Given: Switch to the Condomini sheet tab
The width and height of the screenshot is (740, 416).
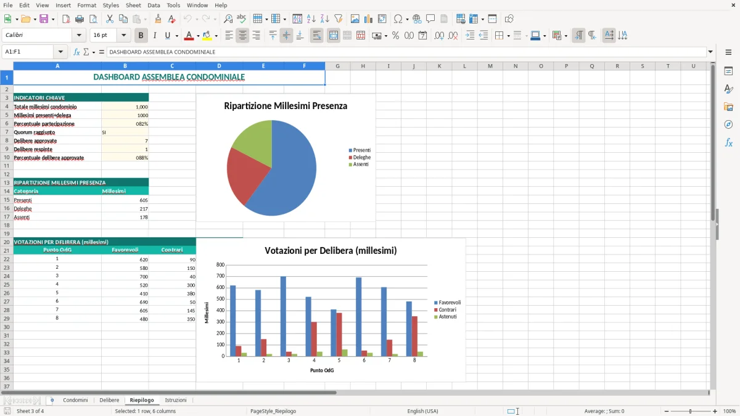Looking at the screenshot, I should tap(75, 400).
